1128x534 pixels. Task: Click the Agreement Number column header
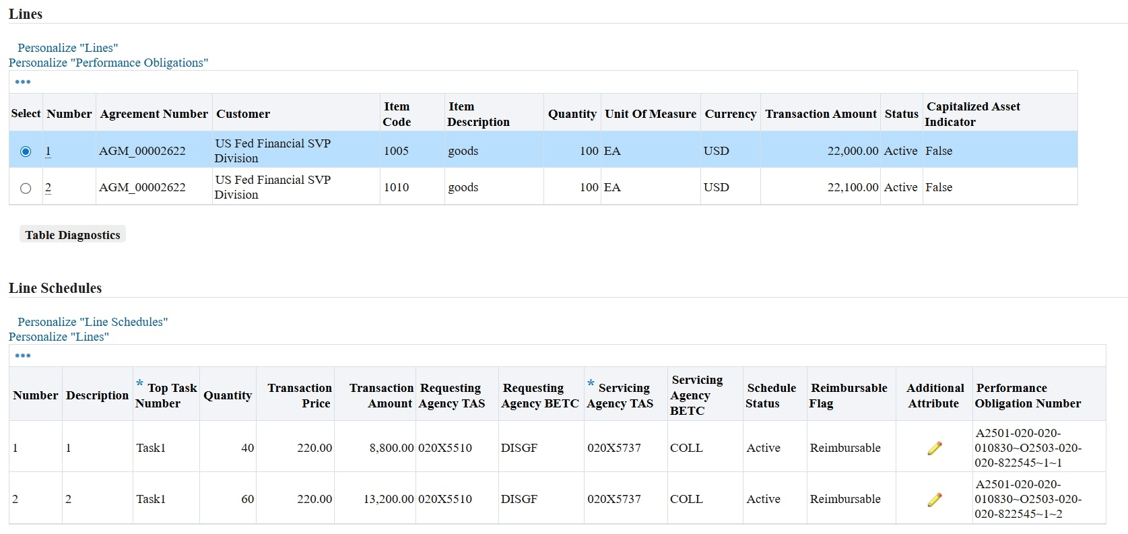click(x=154, y=114)
